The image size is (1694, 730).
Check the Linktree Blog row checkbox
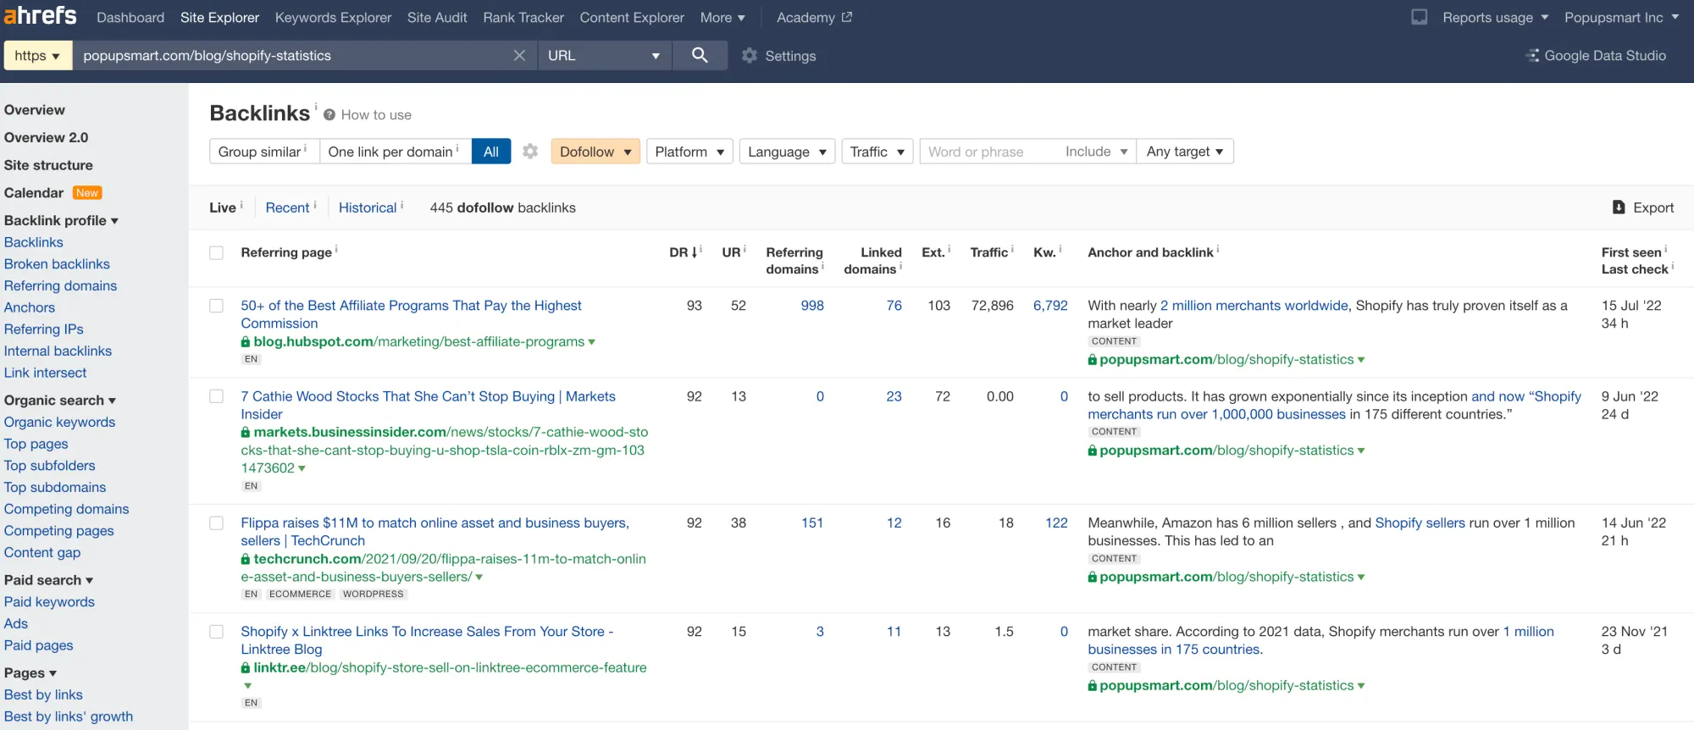[x=217, y=632]
